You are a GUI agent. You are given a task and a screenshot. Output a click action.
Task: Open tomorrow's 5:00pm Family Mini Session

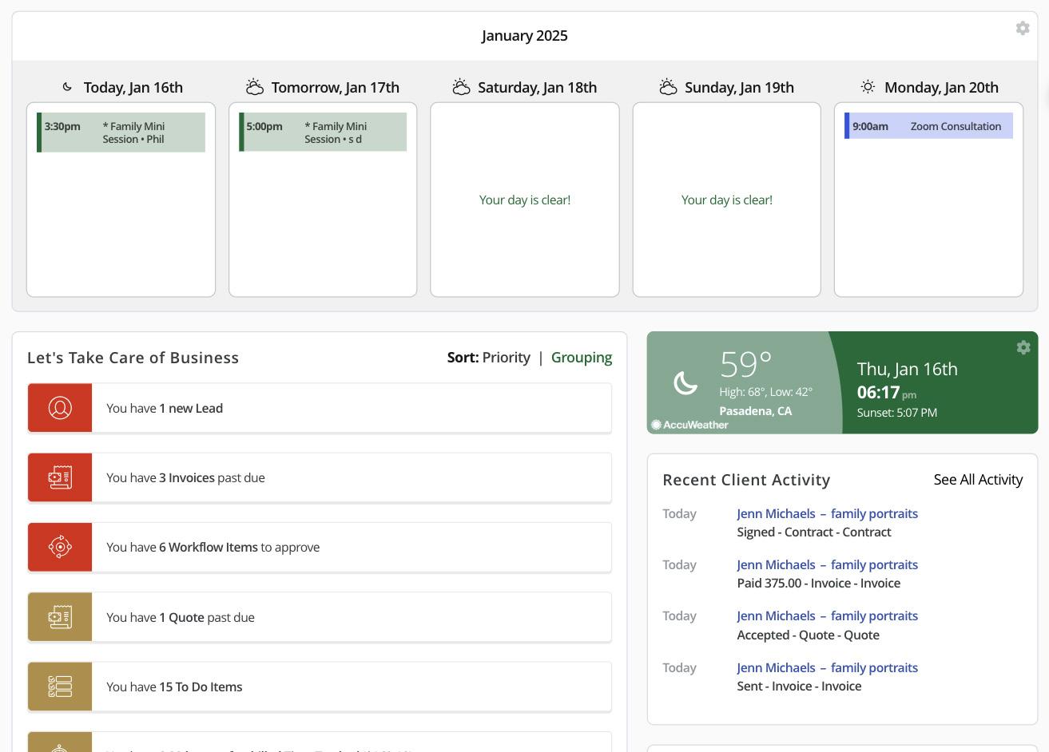[324, 133]
